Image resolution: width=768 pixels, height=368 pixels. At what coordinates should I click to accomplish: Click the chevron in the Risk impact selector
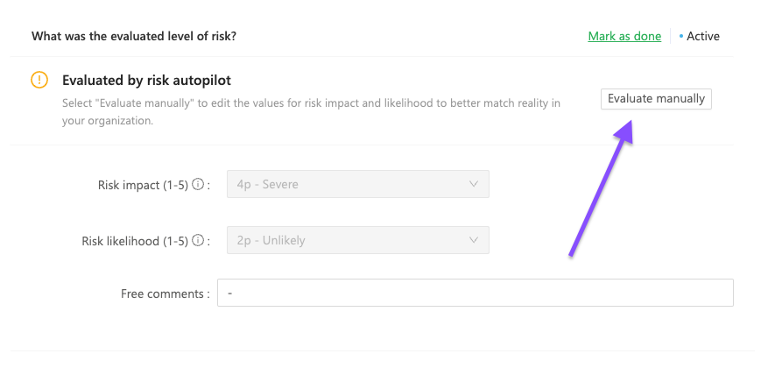point(473,184)
